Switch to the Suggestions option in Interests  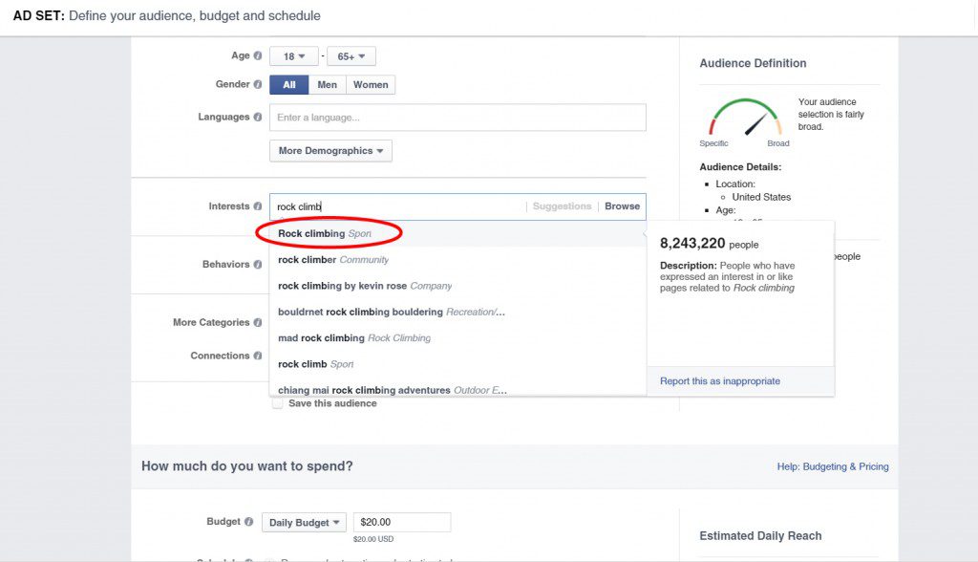click(562, 206)
